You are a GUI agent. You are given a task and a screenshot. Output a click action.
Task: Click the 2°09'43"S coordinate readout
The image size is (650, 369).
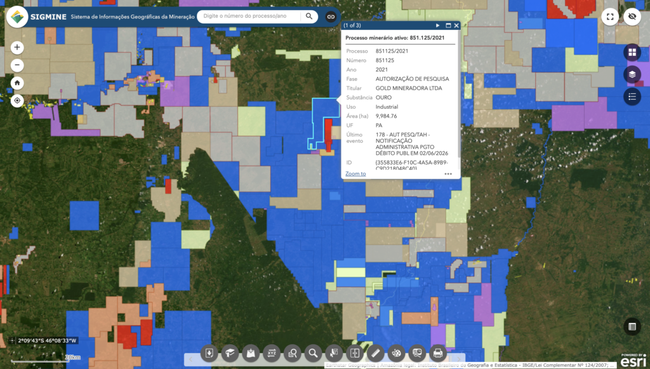tap(47, 341)
